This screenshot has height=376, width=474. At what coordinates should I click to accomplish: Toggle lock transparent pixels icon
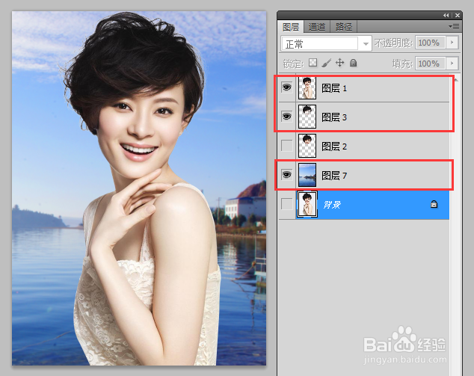313,63
